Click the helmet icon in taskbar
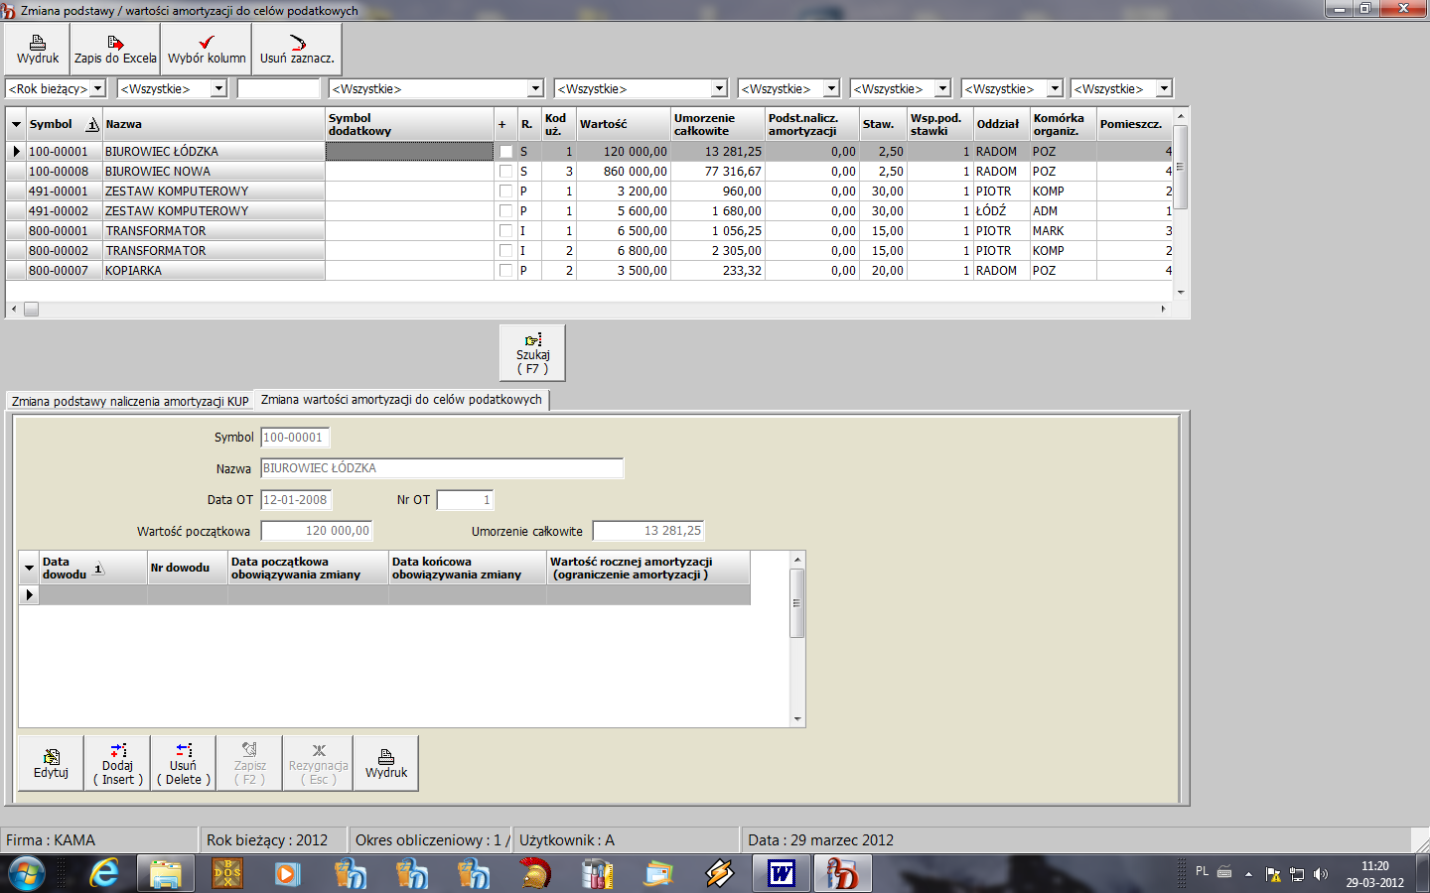 coord(535,874)
